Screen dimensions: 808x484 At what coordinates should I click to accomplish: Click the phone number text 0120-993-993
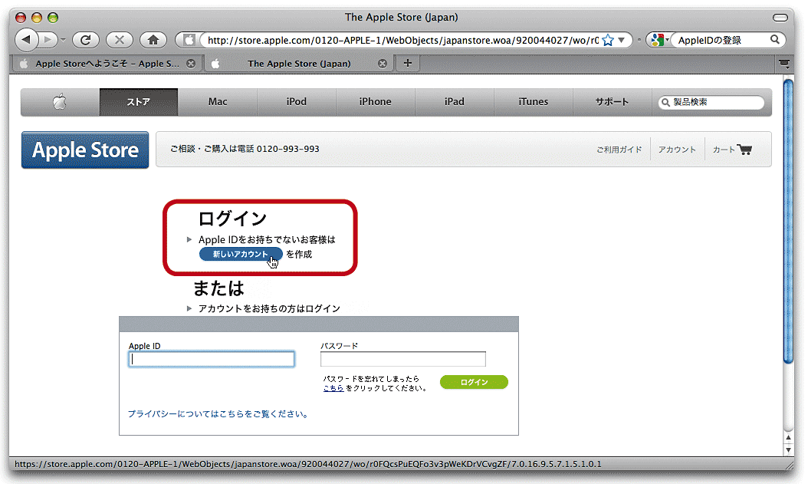(287, 149)
